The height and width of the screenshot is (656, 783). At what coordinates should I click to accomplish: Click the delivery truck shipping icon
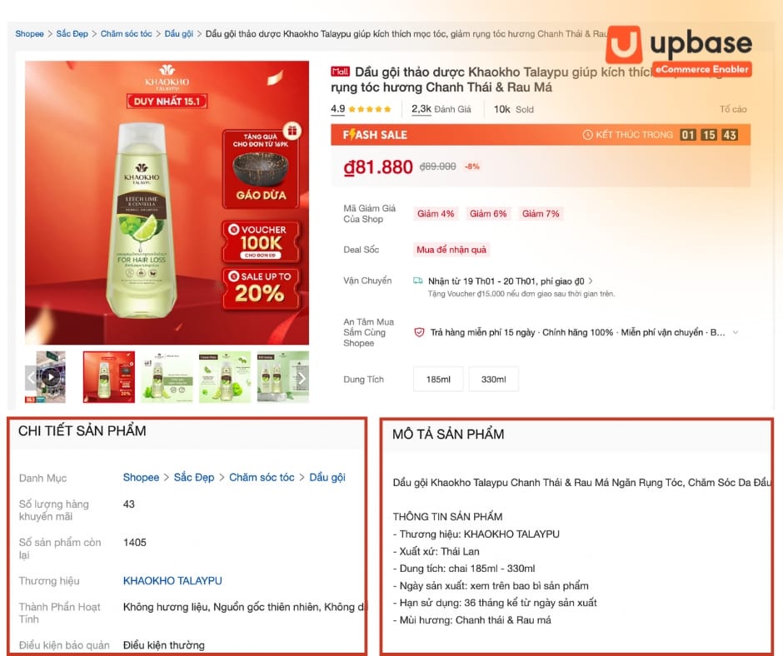point(418,281)
